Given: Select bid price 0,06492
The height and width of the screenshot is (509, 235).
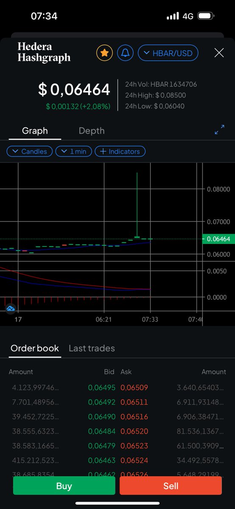Looking at the screenshot, I should coord(101,402).
